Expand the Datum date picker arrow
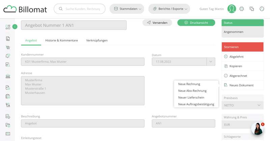The height and width of the screenshot is (141, 270). [x=211, y=62]
